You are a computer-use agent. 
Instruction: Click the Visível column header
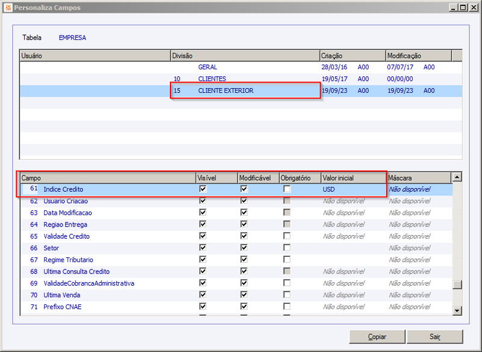tap(217, 178)
